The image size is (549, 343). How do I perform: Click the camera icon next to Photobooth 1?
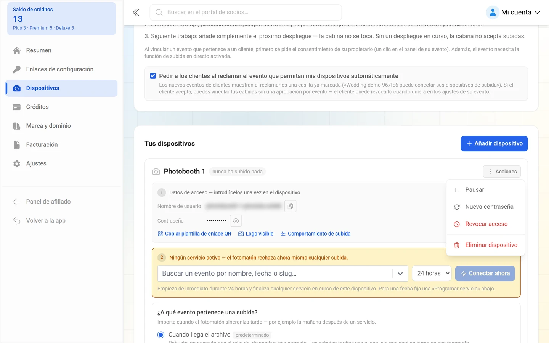[x=156, y=171]
